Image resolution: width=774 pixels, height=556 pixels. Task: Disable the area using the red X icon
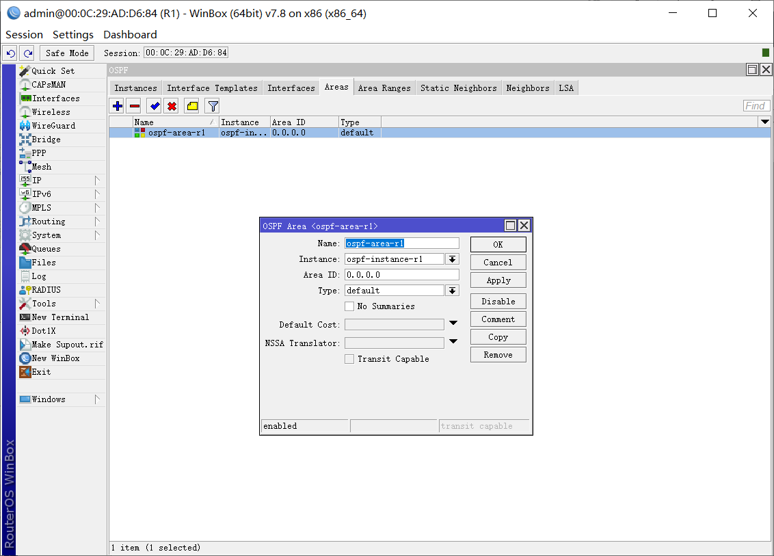172,106
